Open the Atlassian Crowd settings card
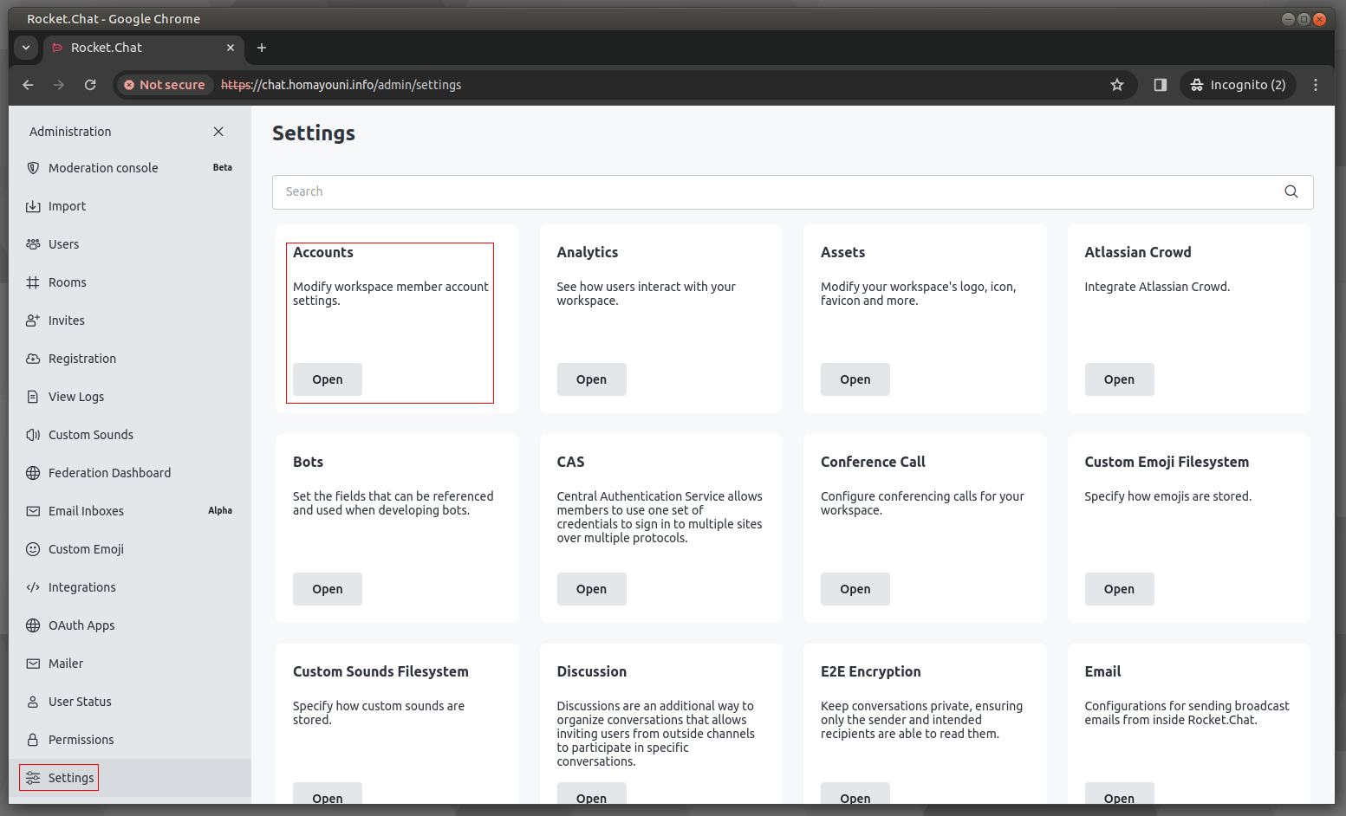 pos(1119,379)
